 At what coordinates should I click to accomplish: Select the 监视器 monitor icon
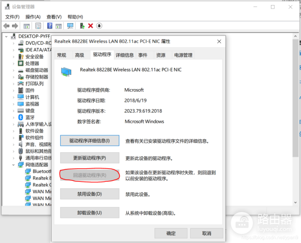(x=21, y=104)
